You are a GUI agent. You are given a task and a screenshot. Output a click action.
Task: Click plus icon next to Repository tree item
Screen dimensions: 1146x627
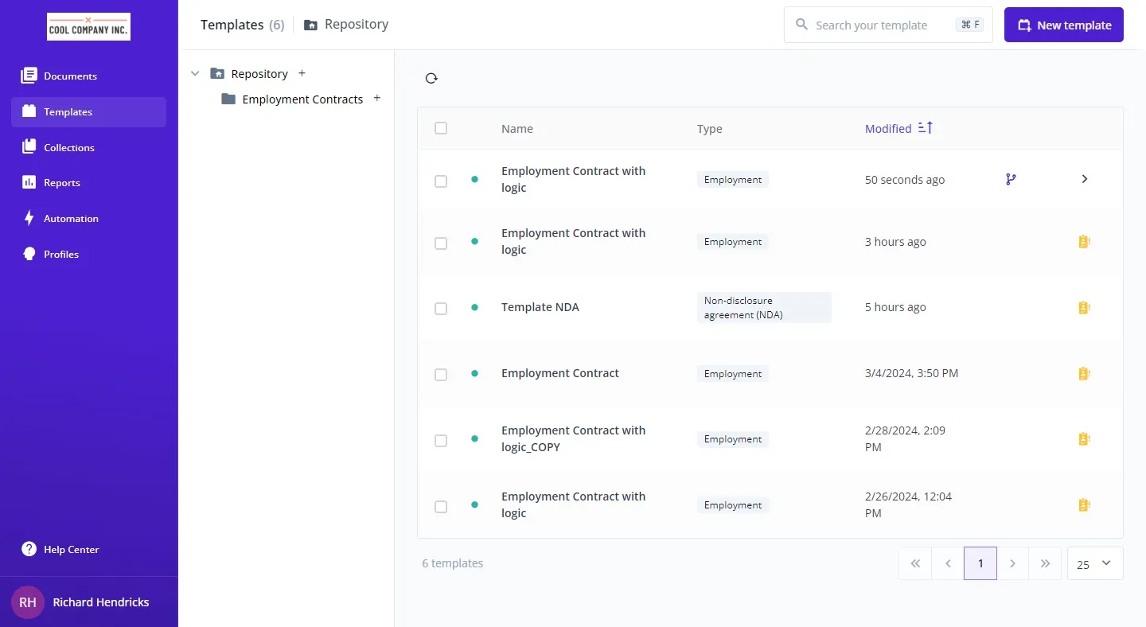pos(302,73)
